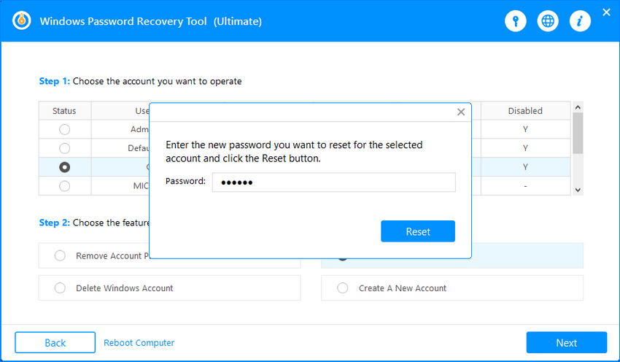Click the app logo in title bar

point(22,20)
